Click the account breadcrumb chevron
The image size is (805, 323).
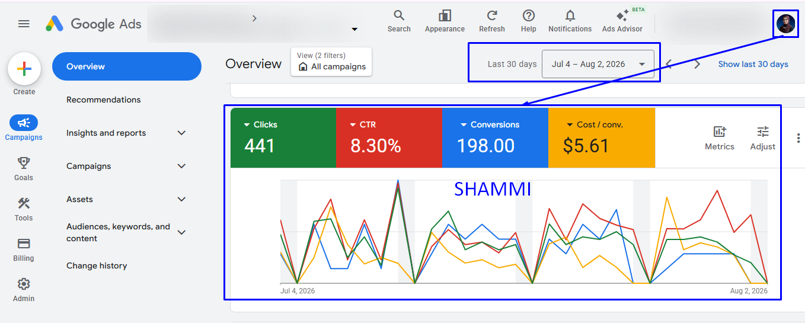point(254,18)
